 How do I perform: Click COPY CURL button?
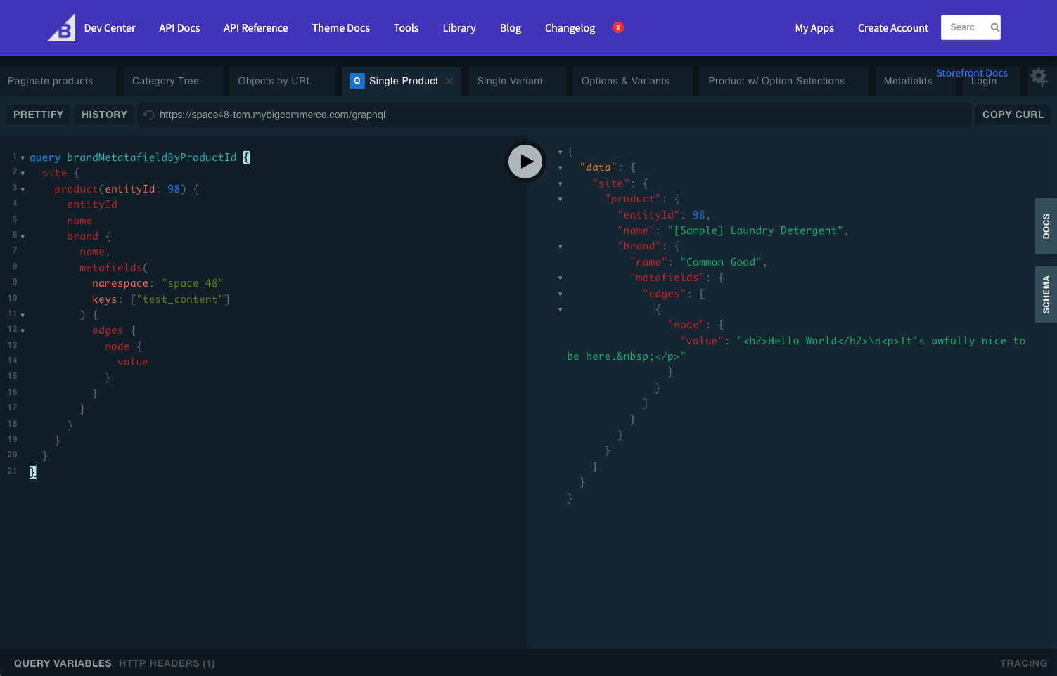tap(1013, 115)
